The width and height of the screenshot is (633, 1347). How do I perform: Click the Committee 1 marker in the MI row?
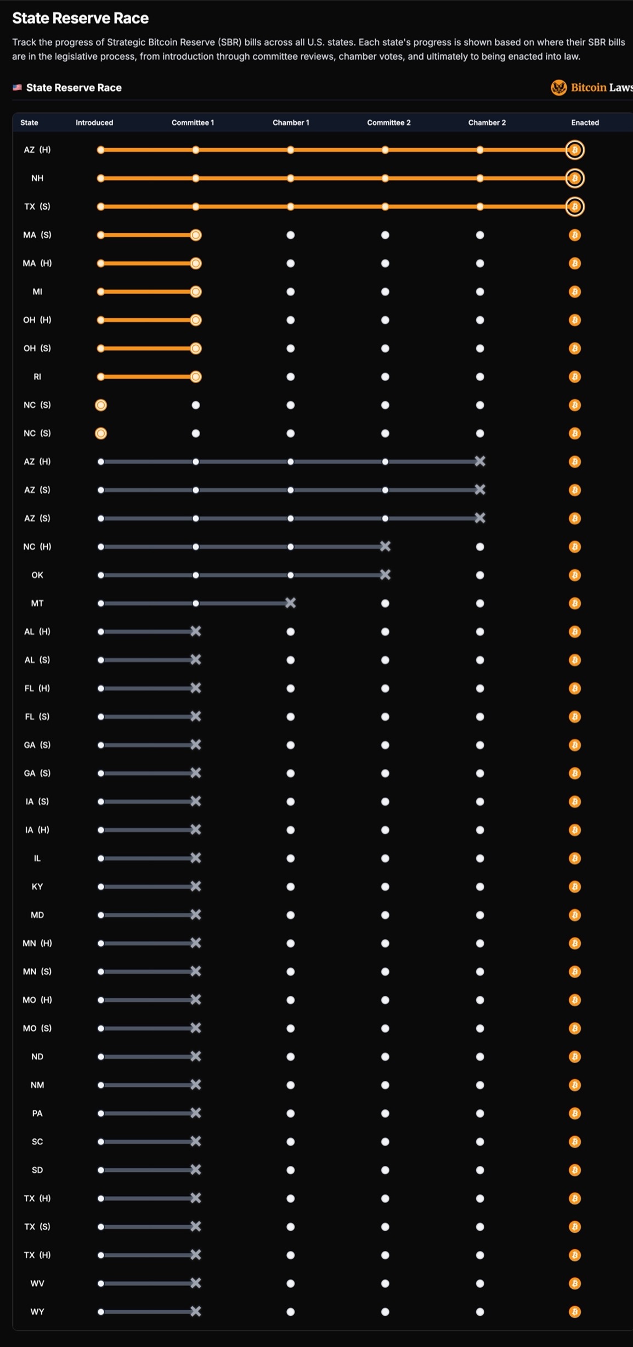click(195, 291)
